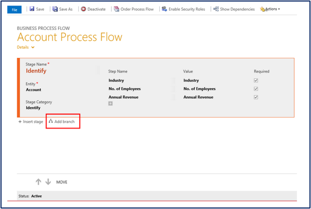Image resolution: width=311 pixels, height=209 pixels.
Task: Click the move up arrow
Action: tap(38, 182)
